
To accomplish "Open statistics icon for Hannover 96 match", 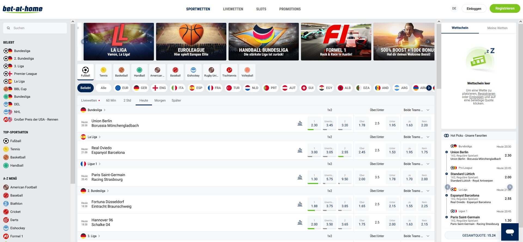I will click(300, 222).
